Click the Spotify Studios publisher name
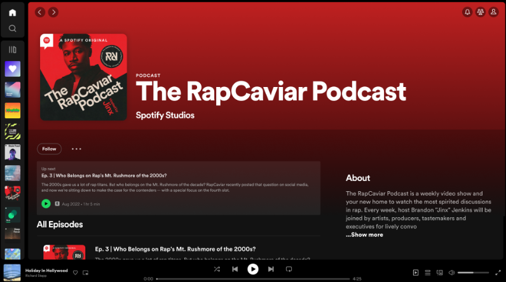506x282 pixels. (x=165, y=116)
